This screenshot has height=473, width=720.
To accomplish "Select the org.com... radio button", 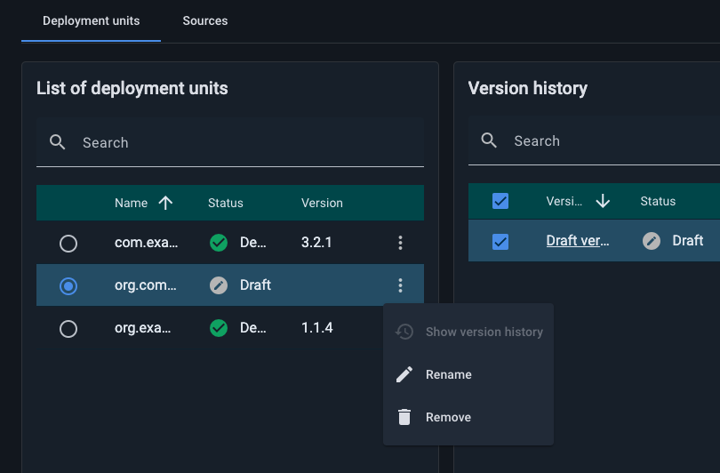I will [68, 286].
